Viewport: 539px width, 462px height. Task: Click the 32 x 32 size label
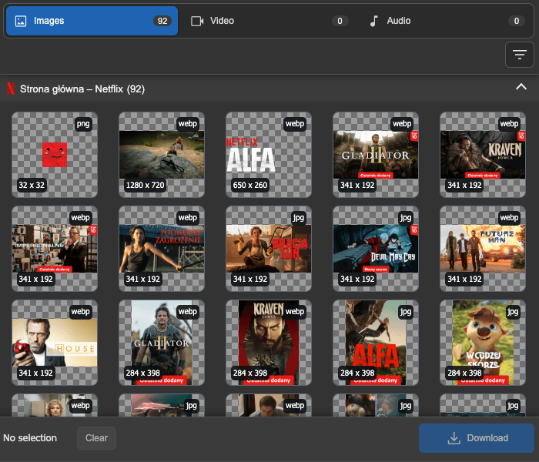tap(32, 185)
